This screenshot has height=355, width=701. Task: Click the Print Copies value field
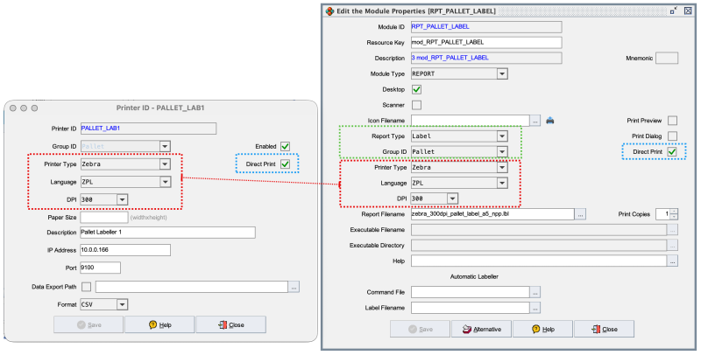663,214
